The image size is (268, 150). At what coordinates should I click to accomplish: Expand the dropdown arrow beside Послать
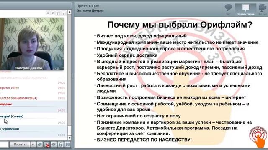pyautogui.click(x=33, y=145)
